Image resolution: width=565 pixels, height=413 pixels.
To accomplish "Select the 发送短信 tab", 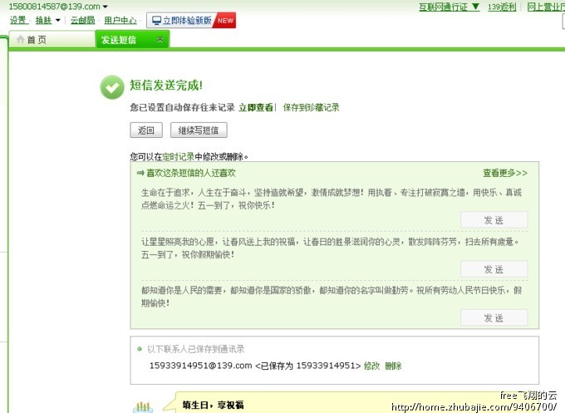I will (x=132, y=40).
